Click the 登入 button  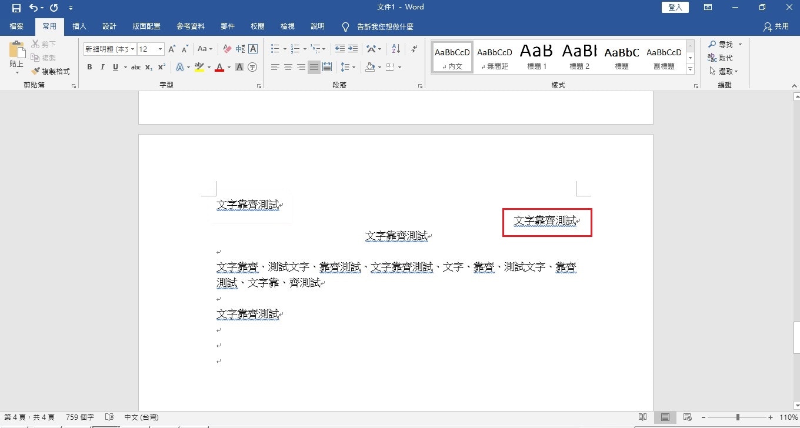675,7
